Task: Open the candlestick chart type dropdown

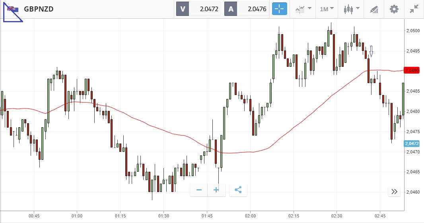Action: click(352, 9)
